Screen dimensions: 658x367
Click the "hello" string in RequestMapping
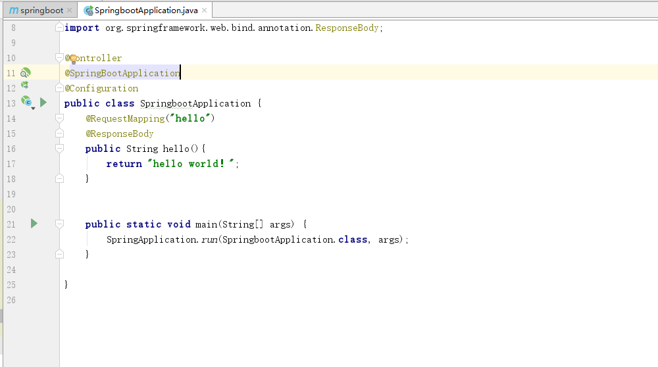coord(190,118)
